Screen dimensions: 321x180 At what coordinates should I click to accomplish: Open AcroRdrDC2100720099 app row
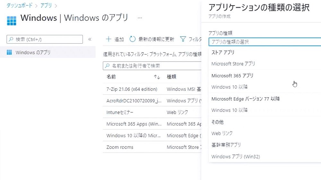(134, 101)
